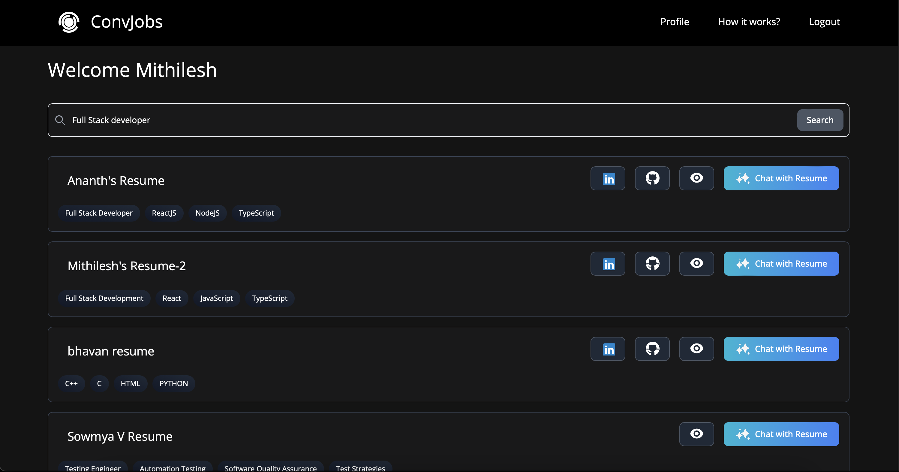Chat with Ananth's Resume

click(x=781, y=178)
